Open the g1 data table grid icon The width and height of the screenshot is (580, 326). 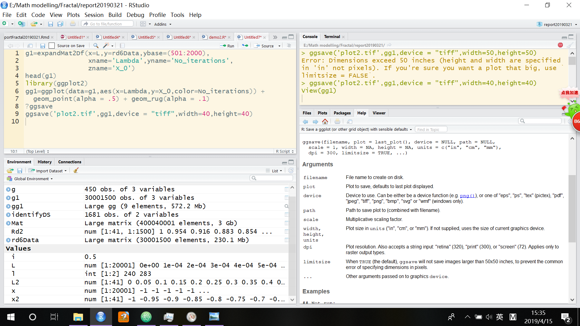(x=286, y=198)
